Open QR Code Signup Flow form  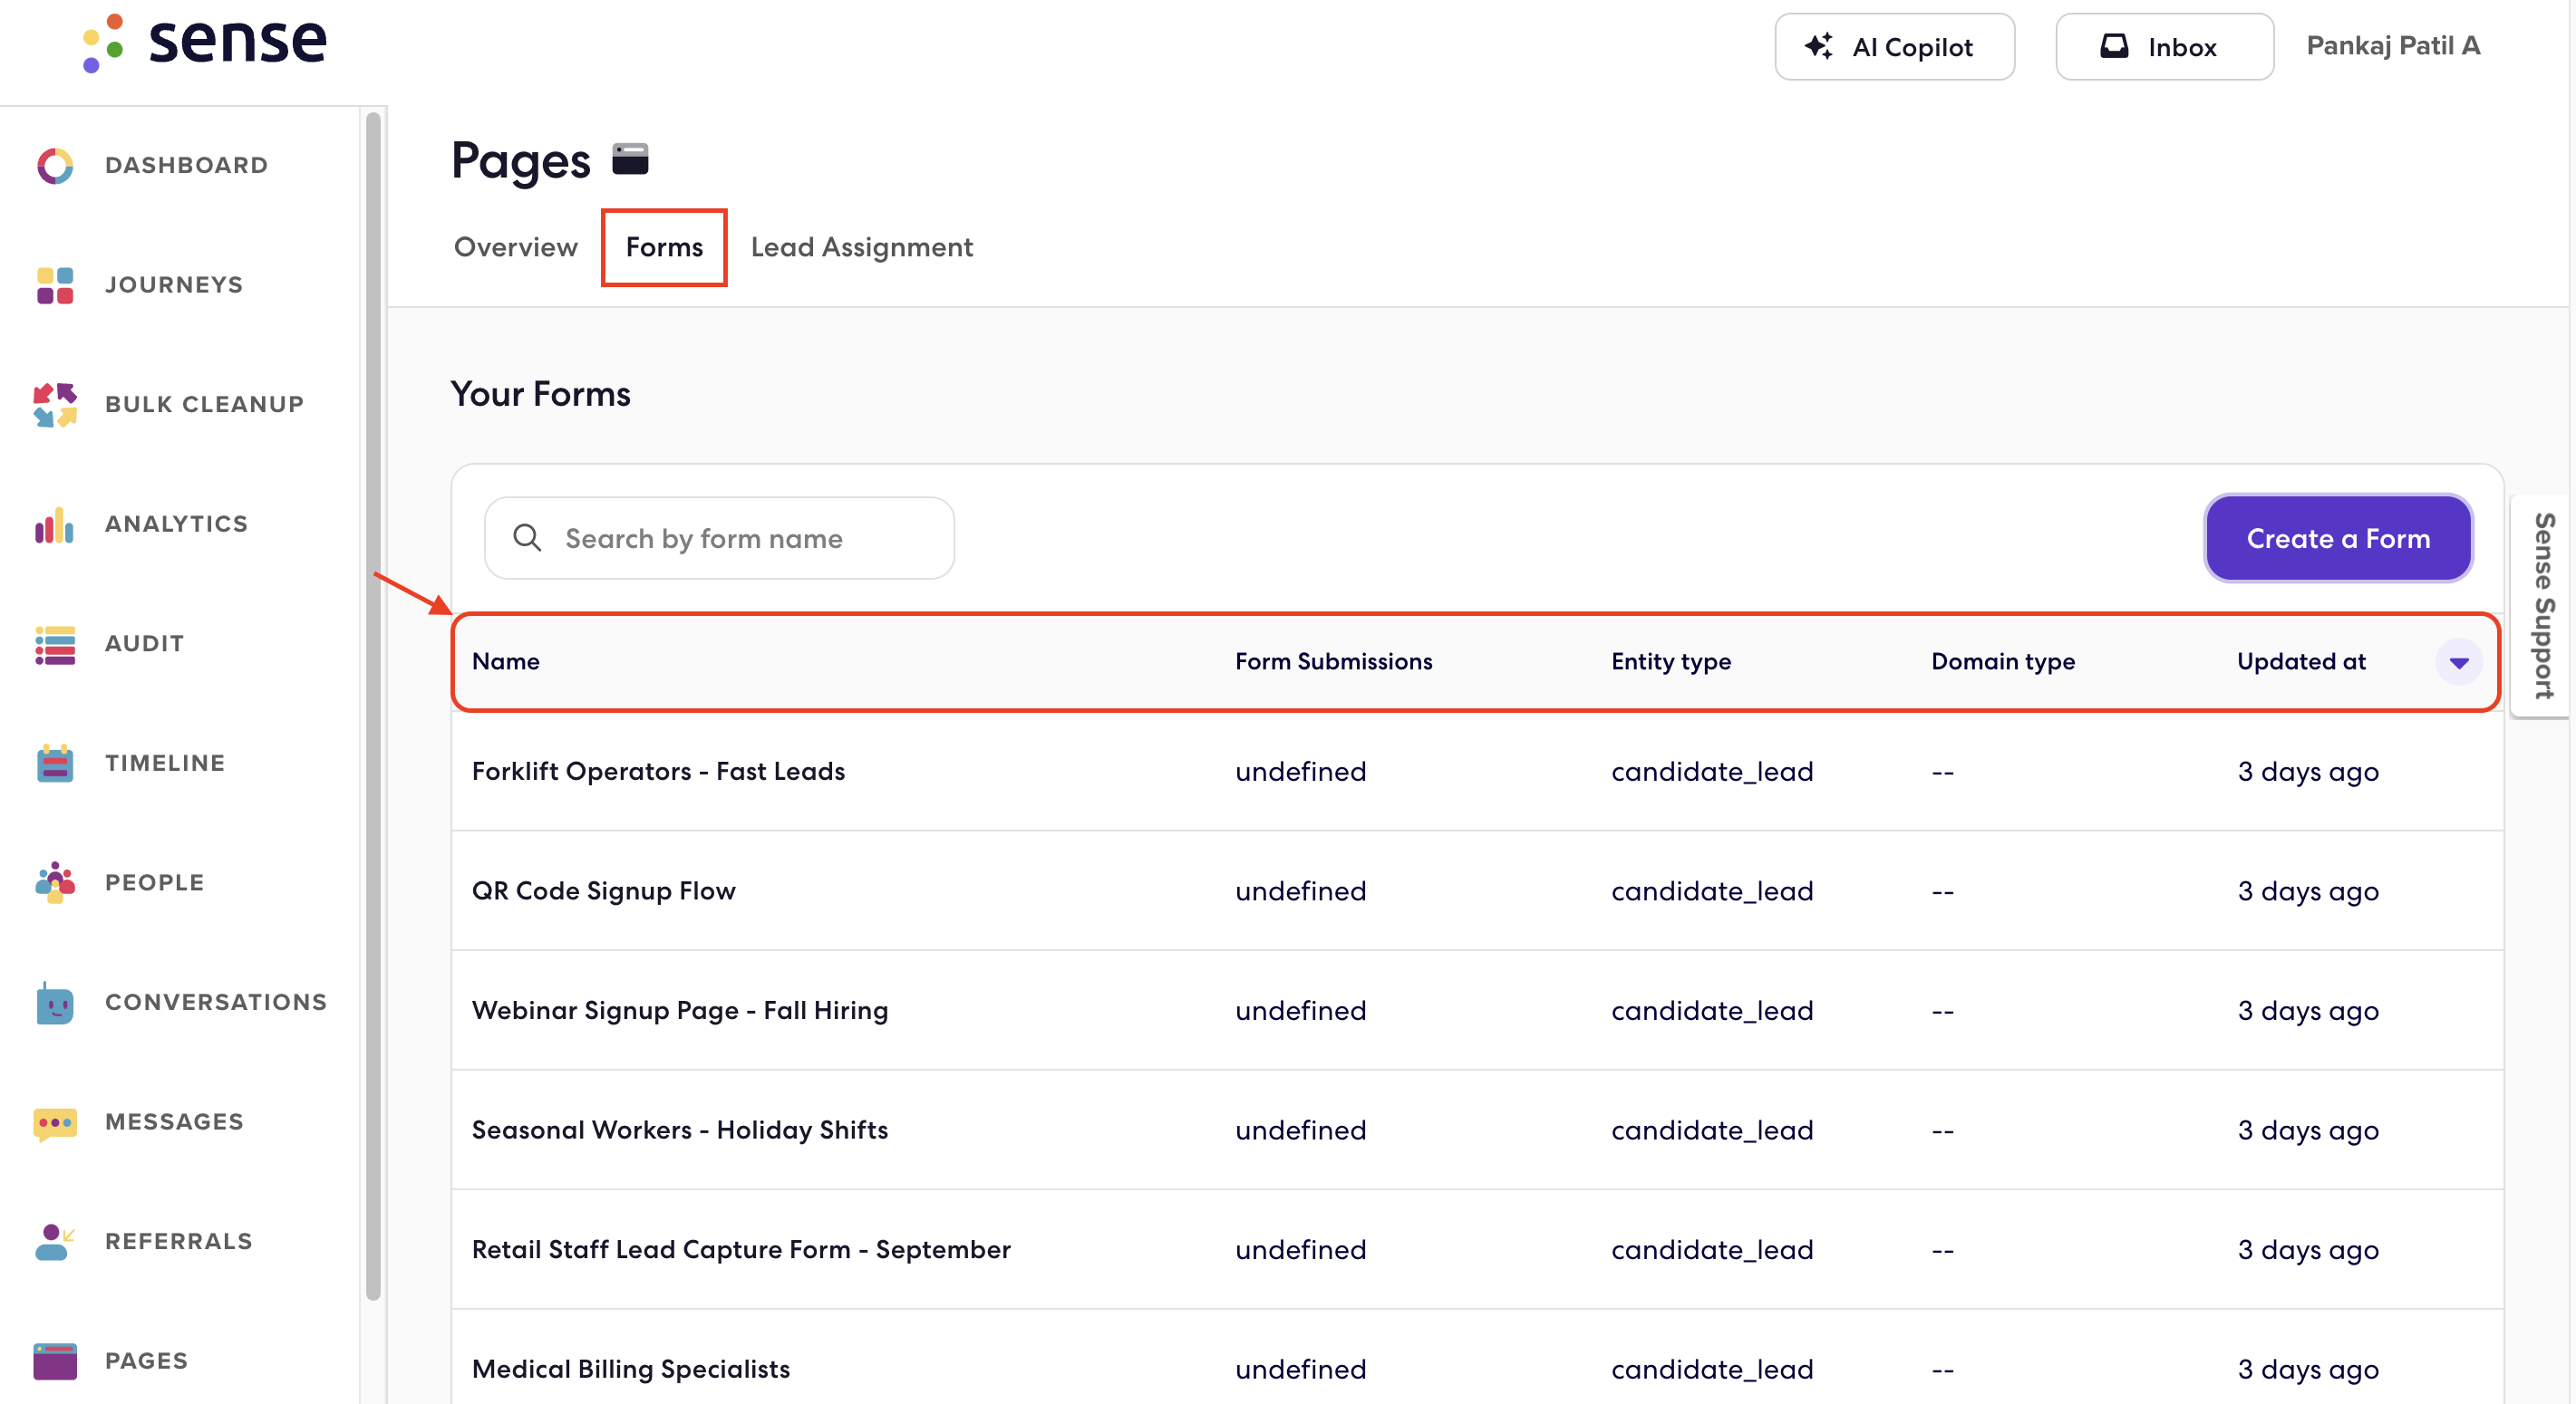pyautogui.click(x=603, y=891)
